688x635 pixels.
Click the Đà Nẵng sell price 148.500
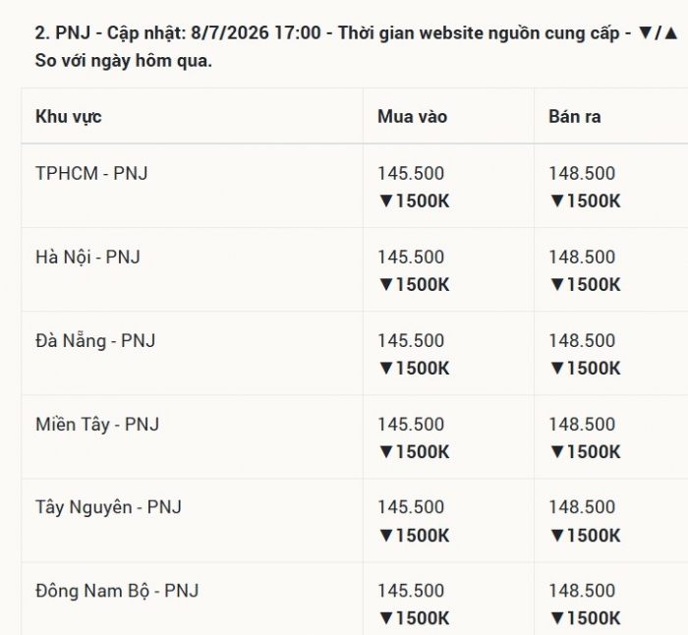(x=582, y=341)
